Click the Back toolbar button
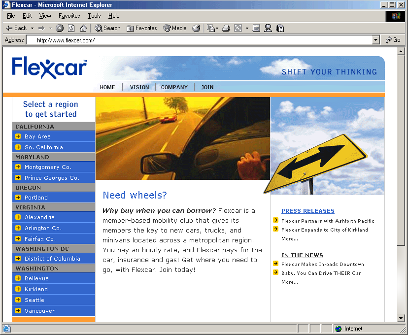Viewport: 408px width, 335px height. pyautogui.click(x=17, y=28)
